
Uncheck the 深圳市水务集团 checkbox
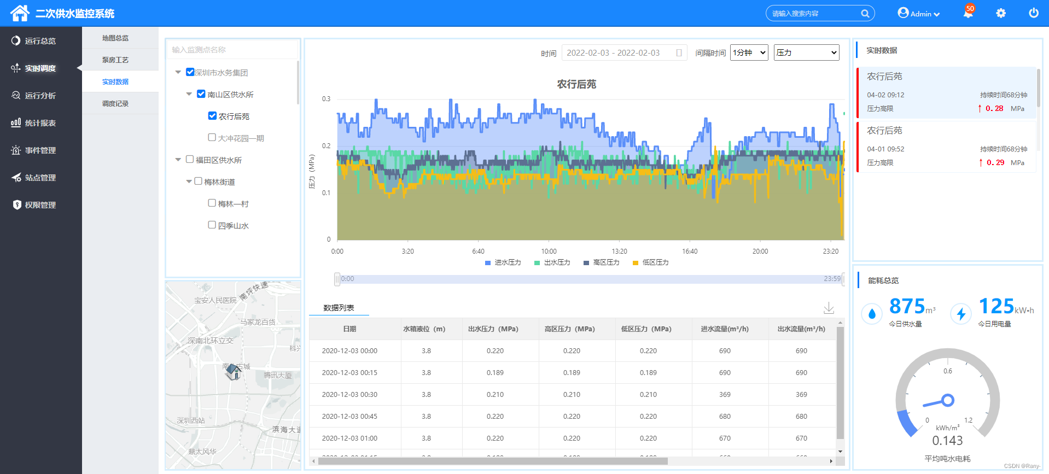[x=190, y=72]
